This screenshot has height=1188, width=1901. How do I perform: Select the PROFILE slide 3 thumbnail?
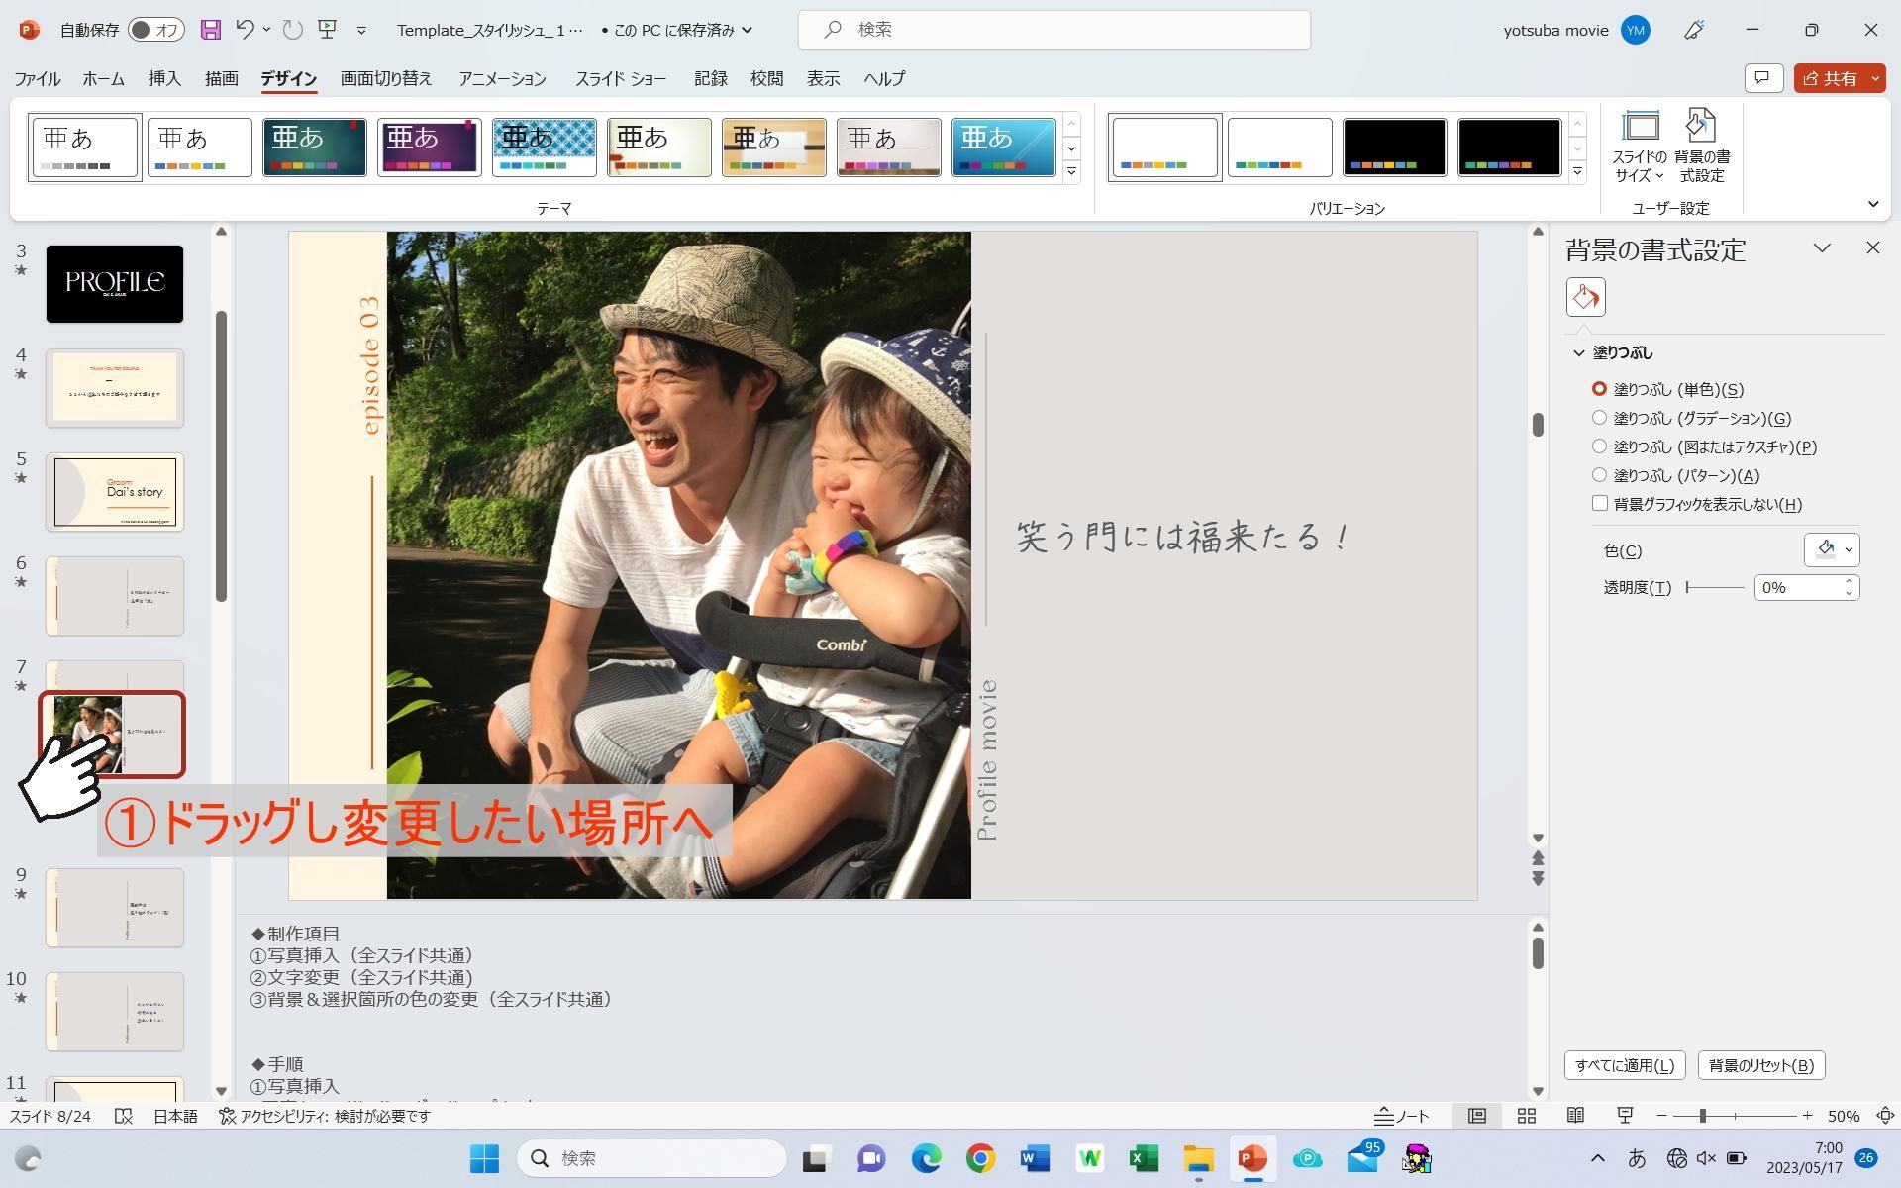click(115, 284)
